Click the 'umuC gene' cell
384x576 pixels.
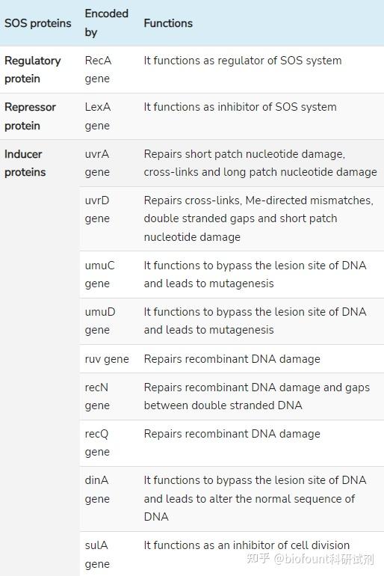click(x=100, y=275)
